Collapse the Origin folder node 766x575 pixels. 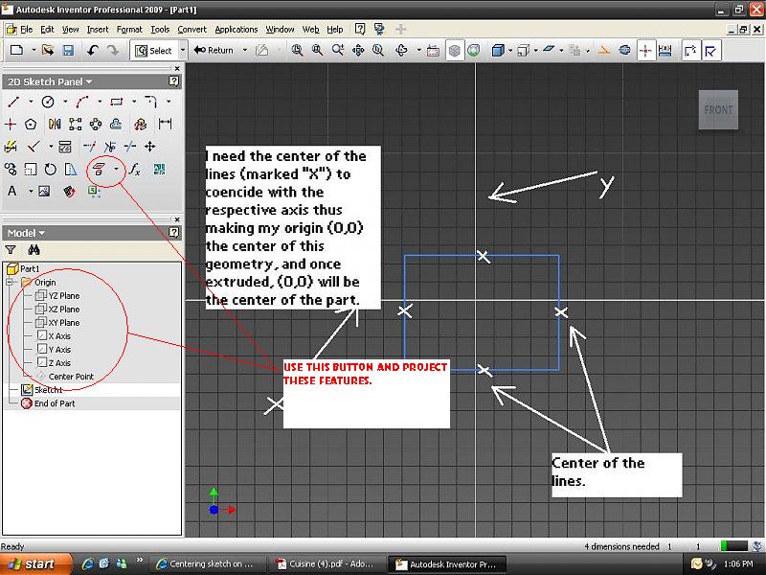coord(9,282)
